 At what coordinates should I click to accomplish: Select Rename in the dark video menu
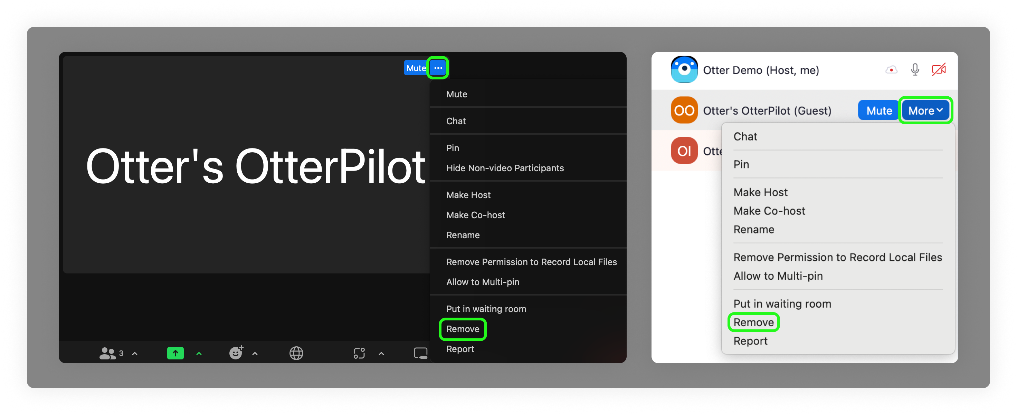tap(463, 235)
